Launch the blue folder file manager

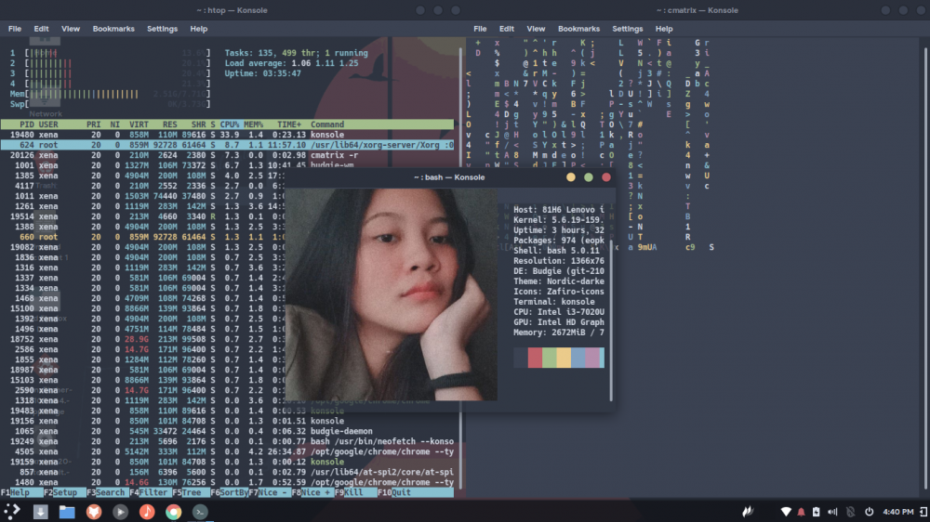(x=67, y=512)
